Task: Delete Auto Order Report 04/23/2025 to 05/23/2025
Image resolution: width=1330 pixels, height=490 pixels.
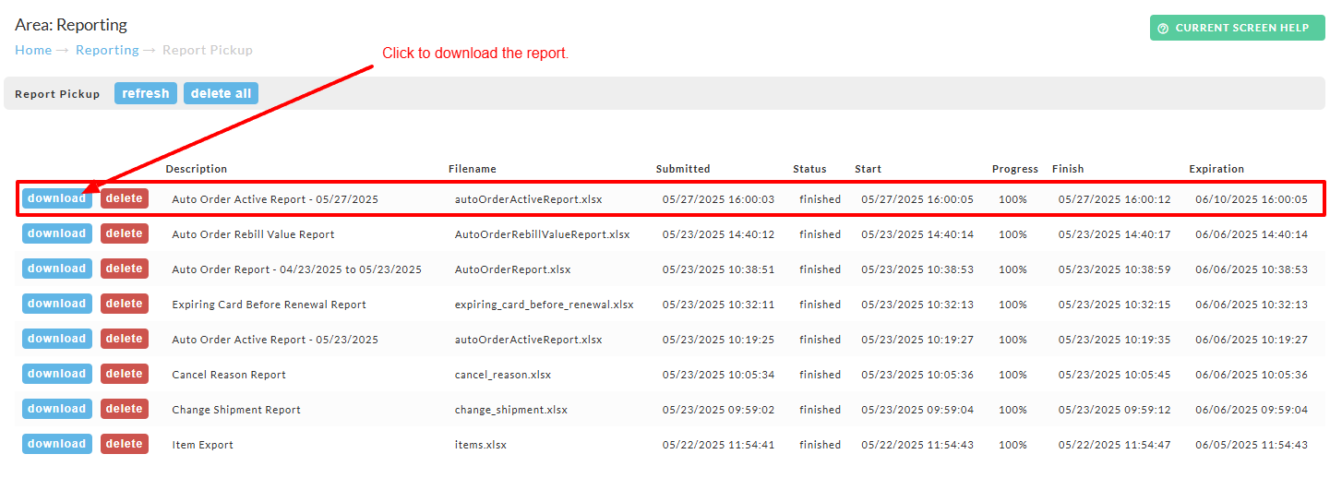Action: click(x=125, y=269)
